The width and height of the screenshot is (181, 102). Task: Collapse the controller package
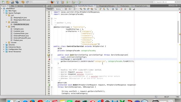click(x=6, y=22)
